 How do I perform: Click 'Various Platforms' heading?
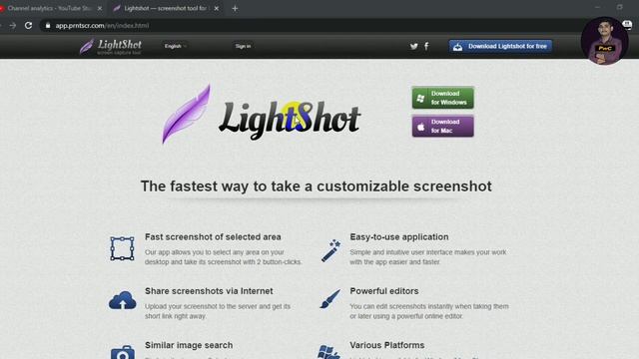[386, 345]
